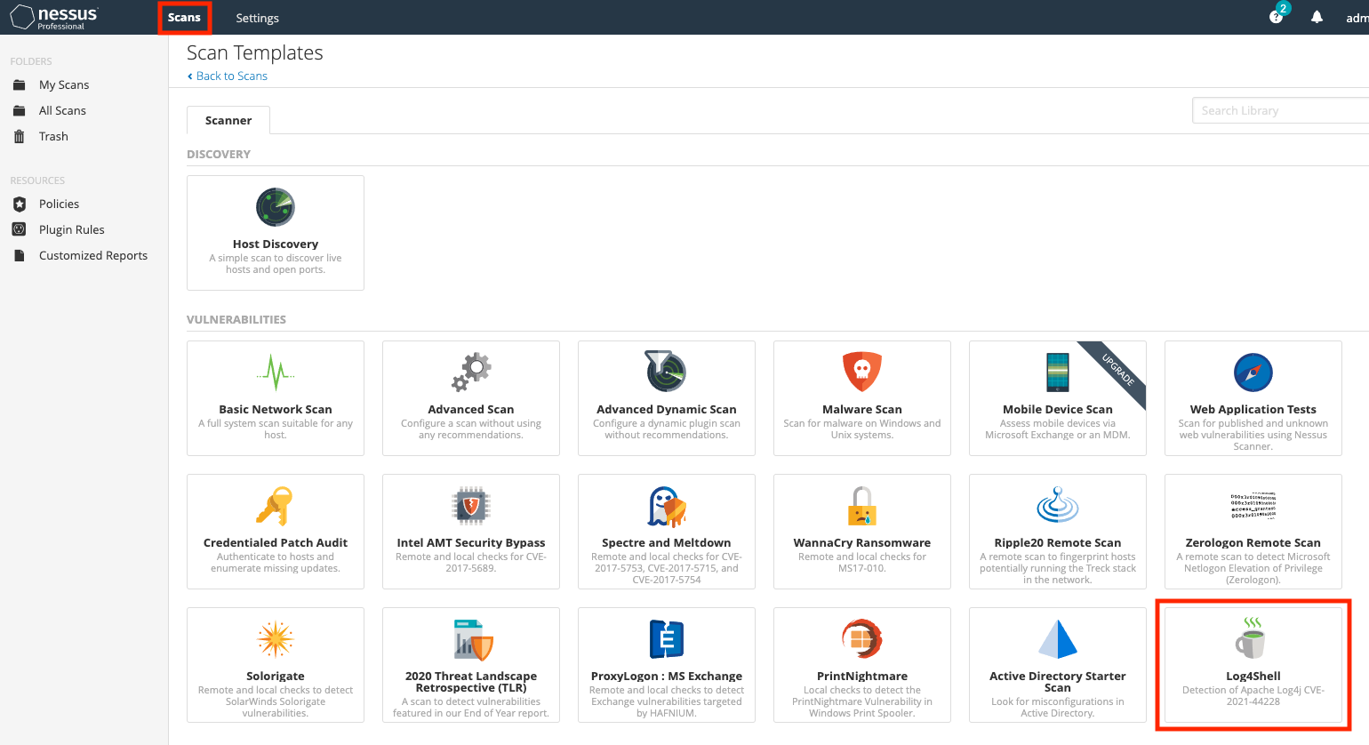Click the Search Library field
This screenshot has width=1369, height=745.
pos(1280,109)
